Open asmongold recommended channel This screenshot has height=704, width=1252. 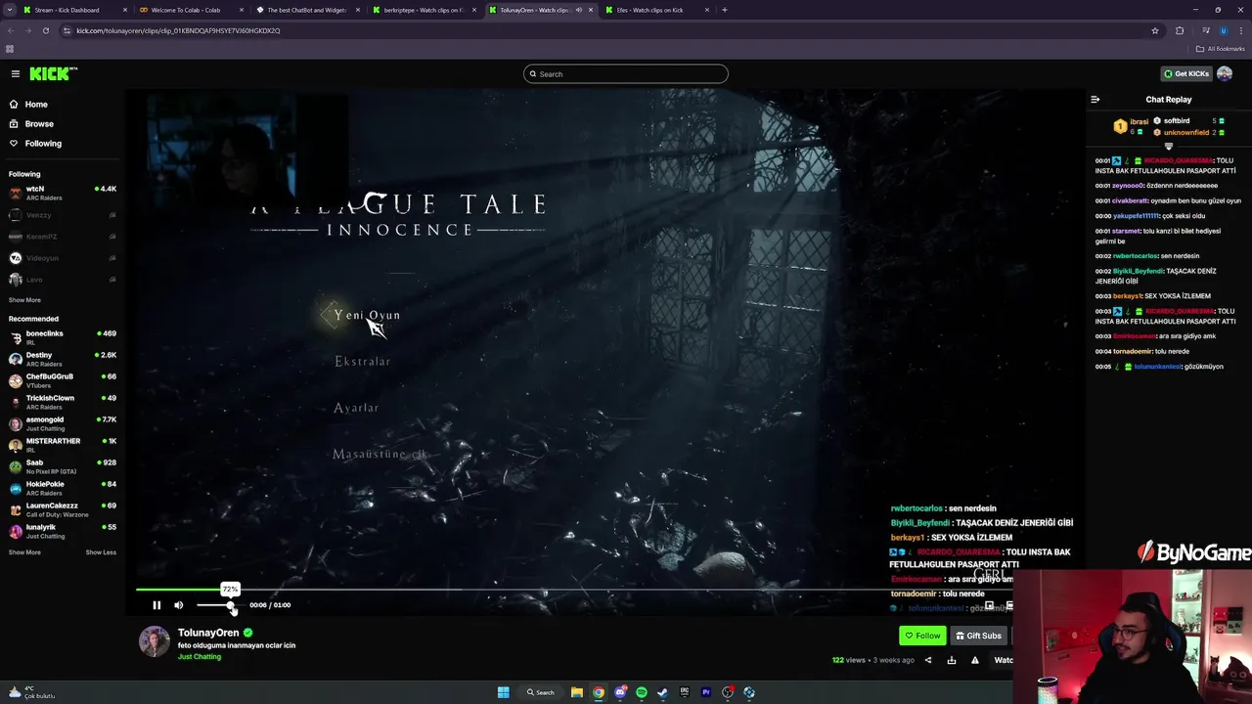click(x=63, y=423)
